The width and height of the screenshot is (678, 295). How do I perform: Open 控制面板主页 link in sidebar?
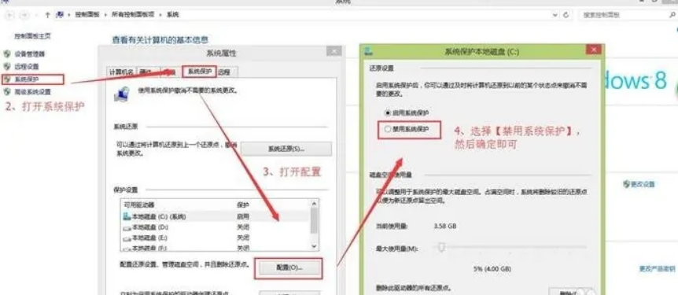pos(32,36)
